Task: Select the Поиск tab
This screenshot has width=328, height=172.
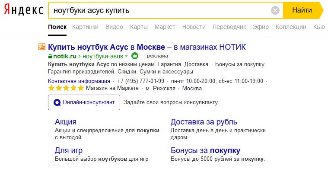Action: point(57,27)
